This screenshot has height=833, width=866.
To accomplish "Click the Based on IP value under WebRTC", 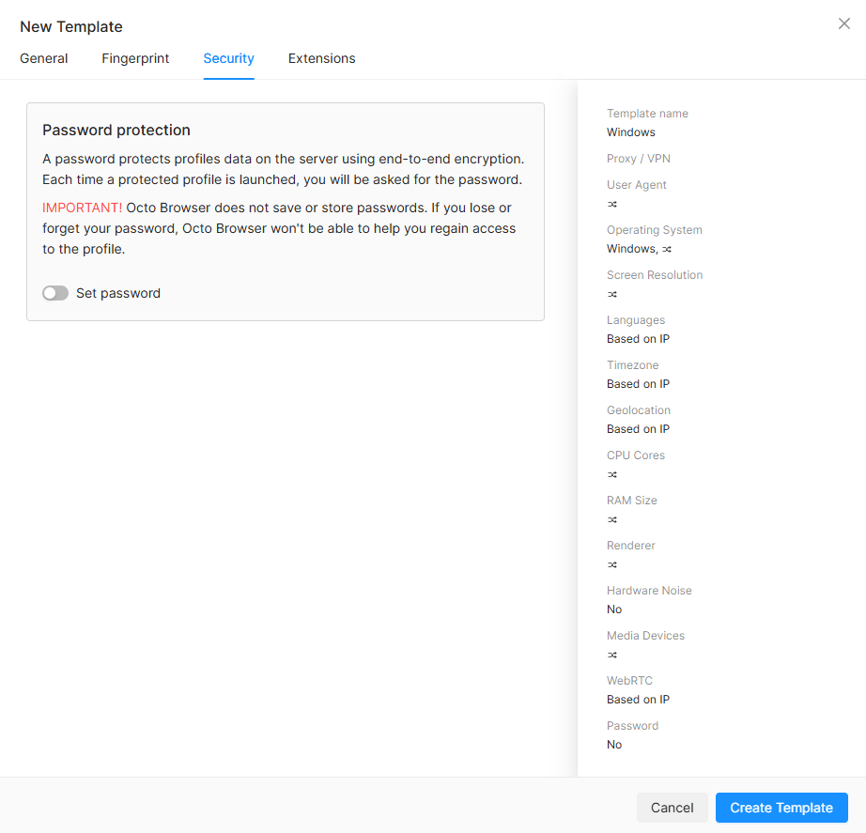I will click(x=638, y=700).
